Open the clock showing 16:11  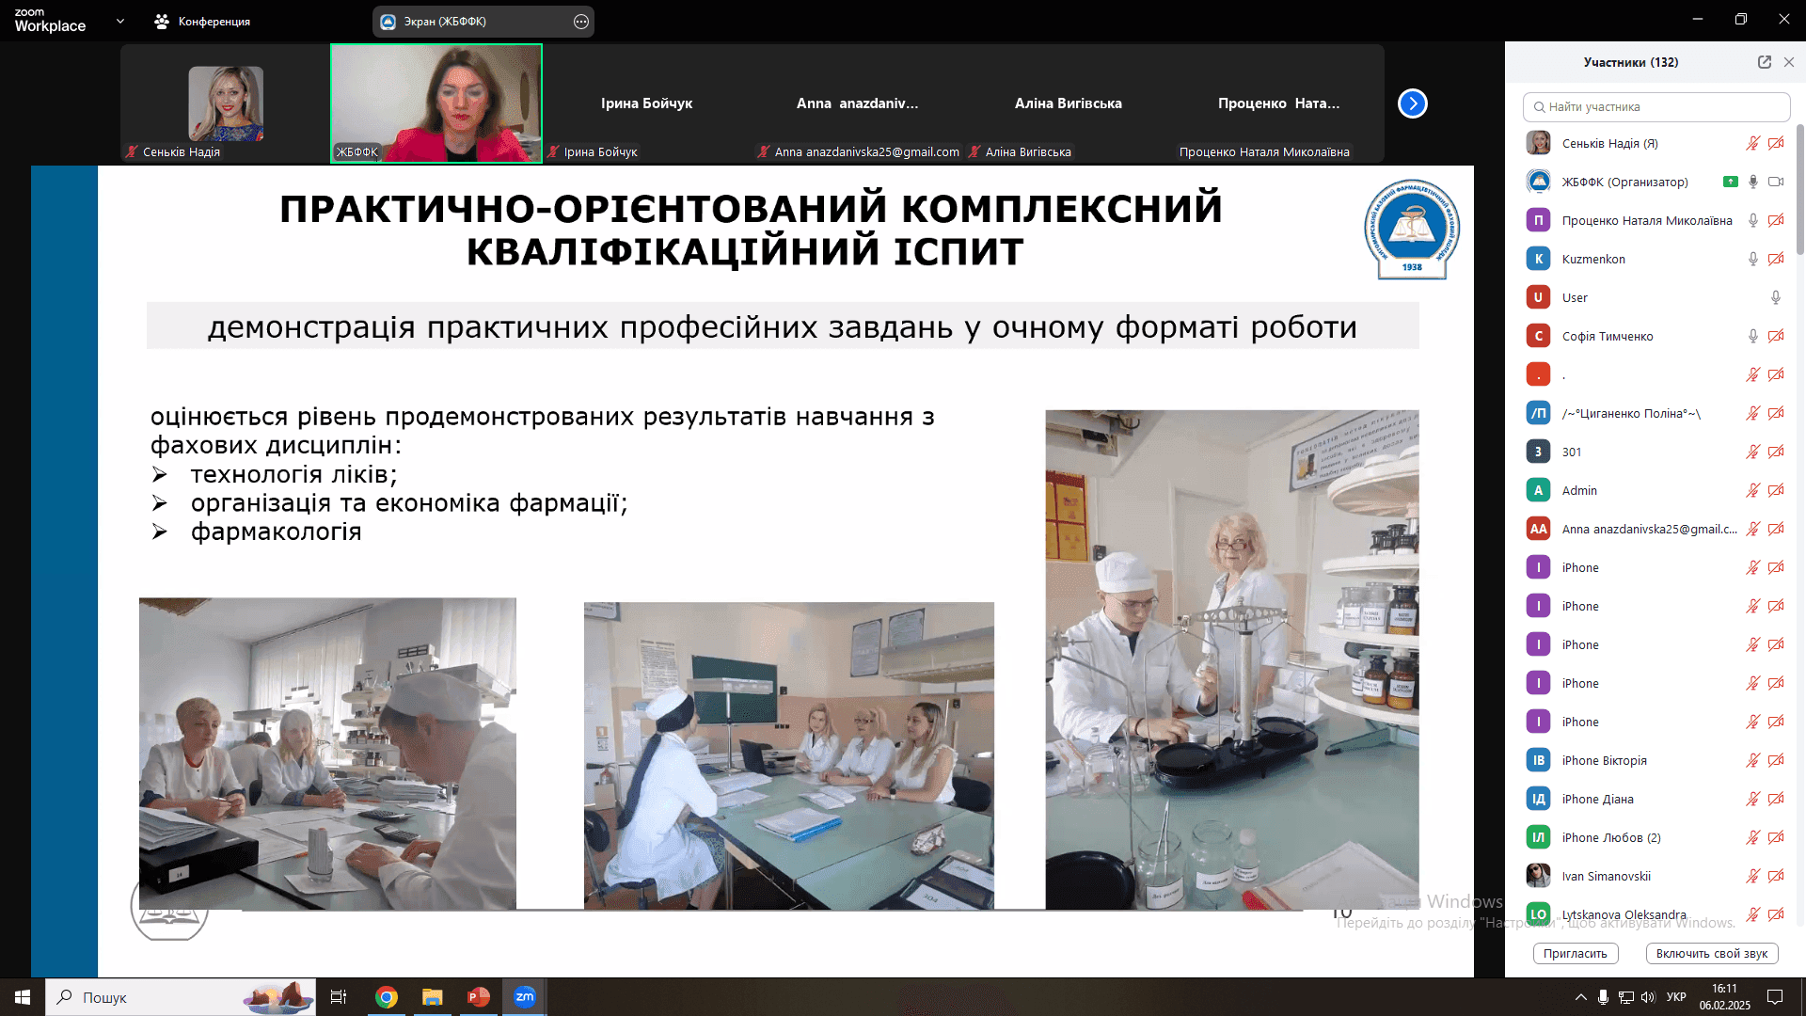(1724, 997)
